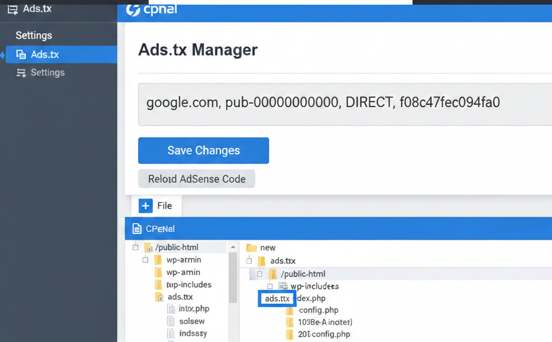Click the 'new' folder icon
552x342 pixels.
coord(251,248)
